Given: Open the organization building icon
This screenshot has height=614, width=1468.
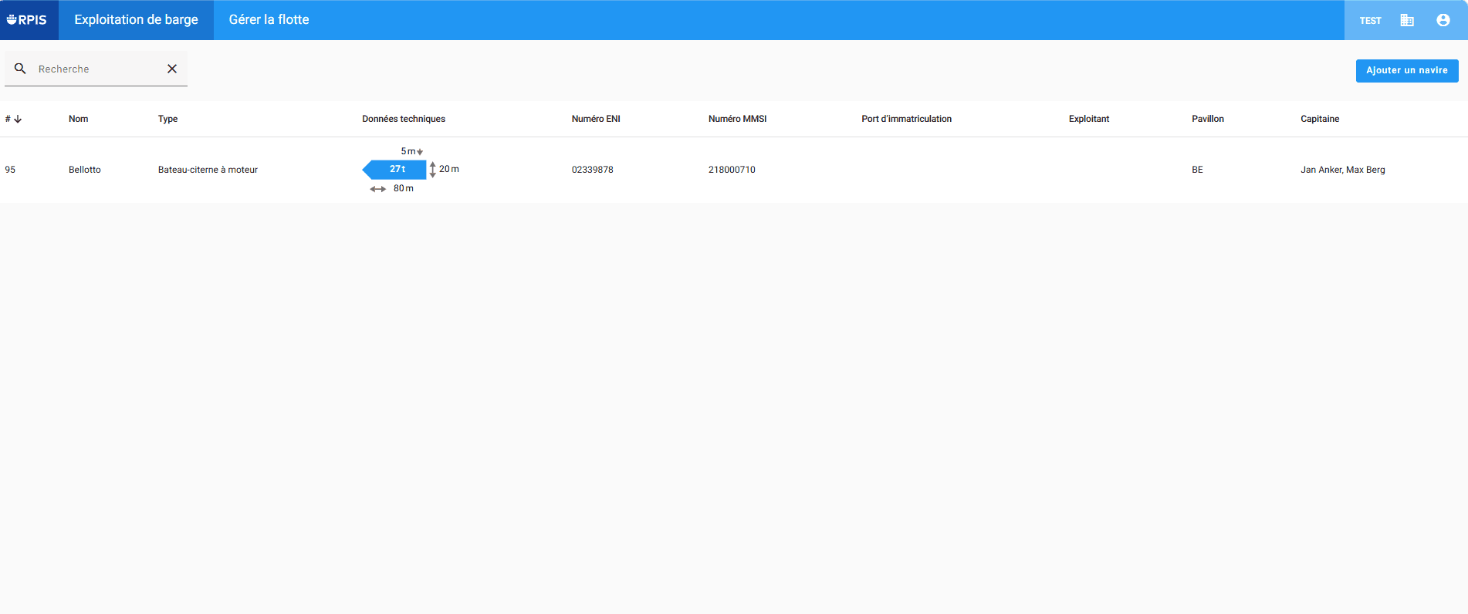Looking at the screenshot, I should 1407,20.
